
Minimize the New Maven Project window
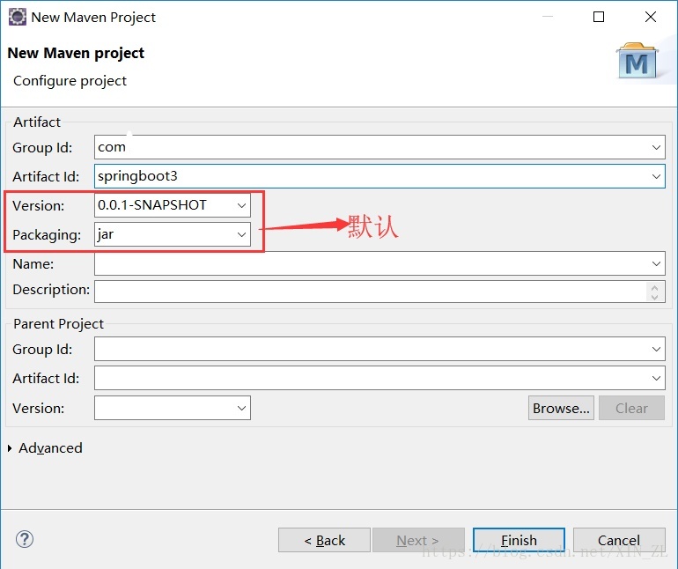[548, 17]
